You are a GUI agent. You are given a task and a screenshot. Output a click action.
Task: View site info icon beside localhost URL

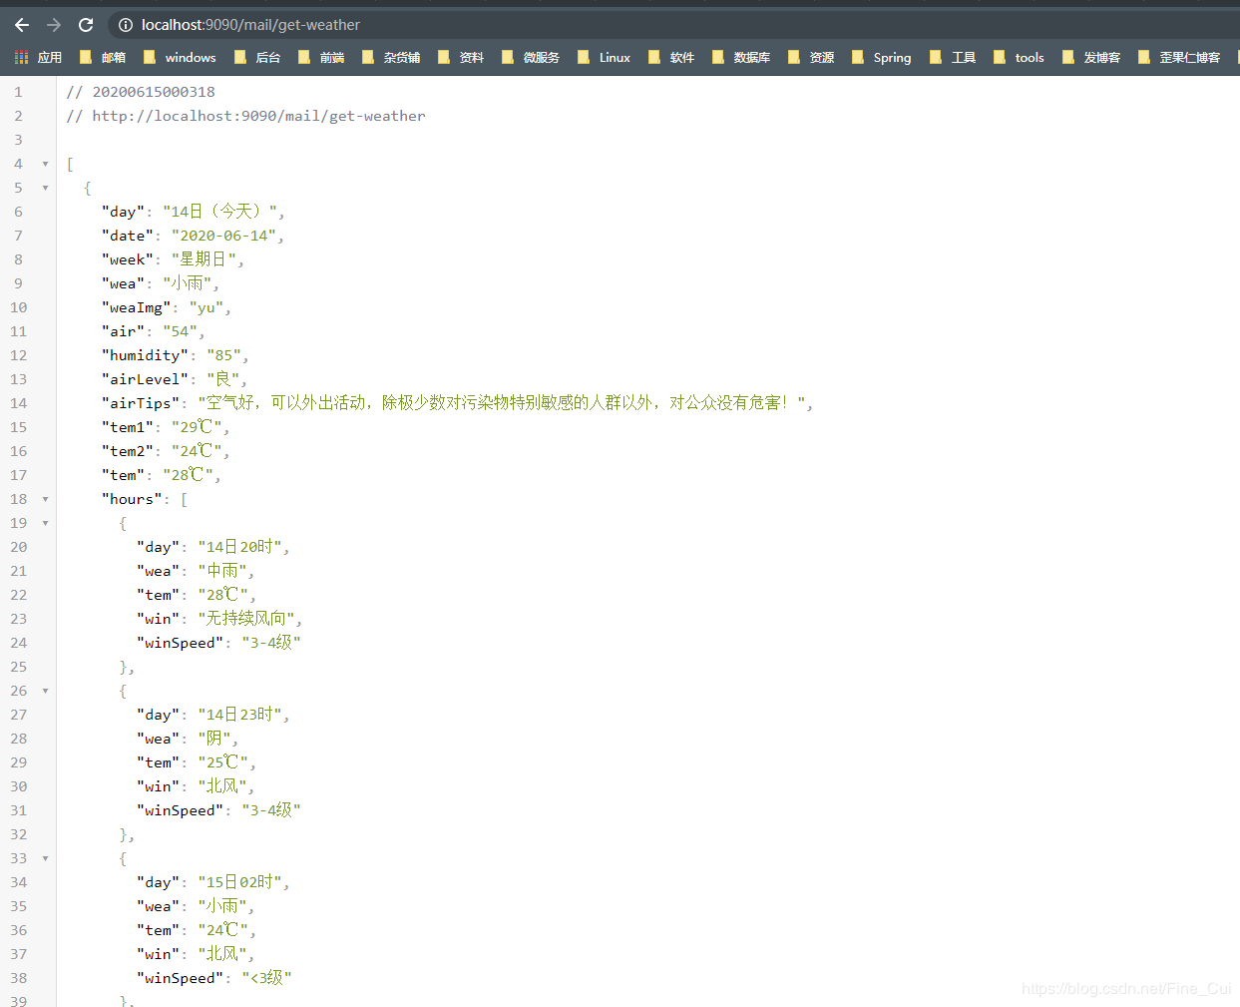pos(126,25)
